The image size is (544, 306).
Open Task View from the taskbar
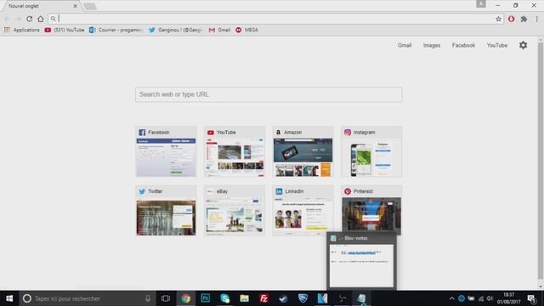[166, 298]
